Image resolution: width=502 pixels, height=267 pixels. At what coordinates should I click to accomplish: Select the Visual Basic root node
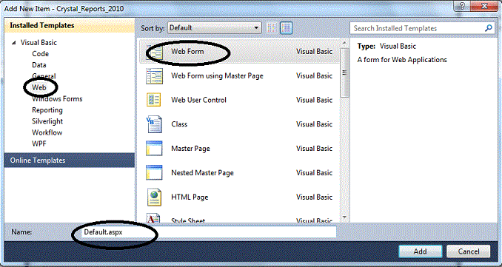[39, 43]
